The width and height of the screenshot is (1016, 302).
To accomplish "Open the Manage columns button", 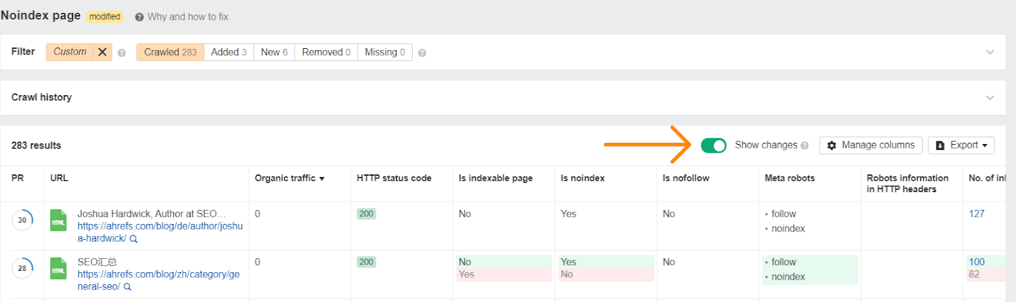I will [x=871, y=145].
